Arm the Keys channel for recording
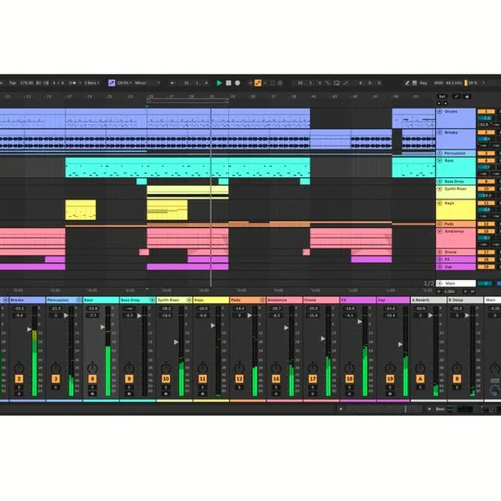Viewport: 501px width, 501px height. click(x=202, y=394)
